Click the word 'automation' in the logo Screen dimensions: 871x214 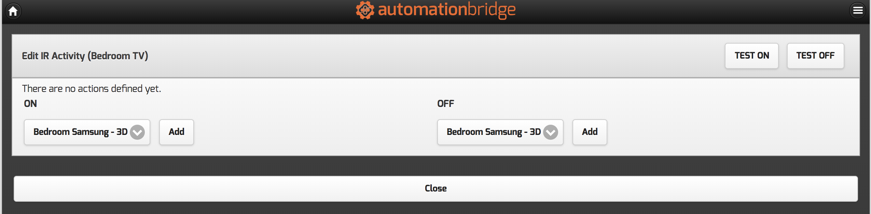(x=422, y=10)
